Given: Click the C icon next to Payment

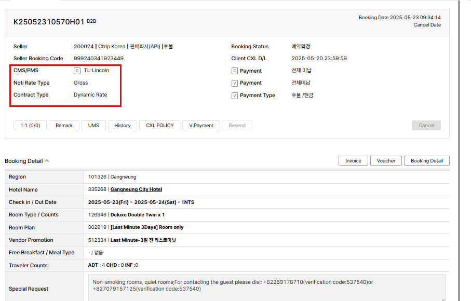Looking at the screenshot, I should point(235,71).
